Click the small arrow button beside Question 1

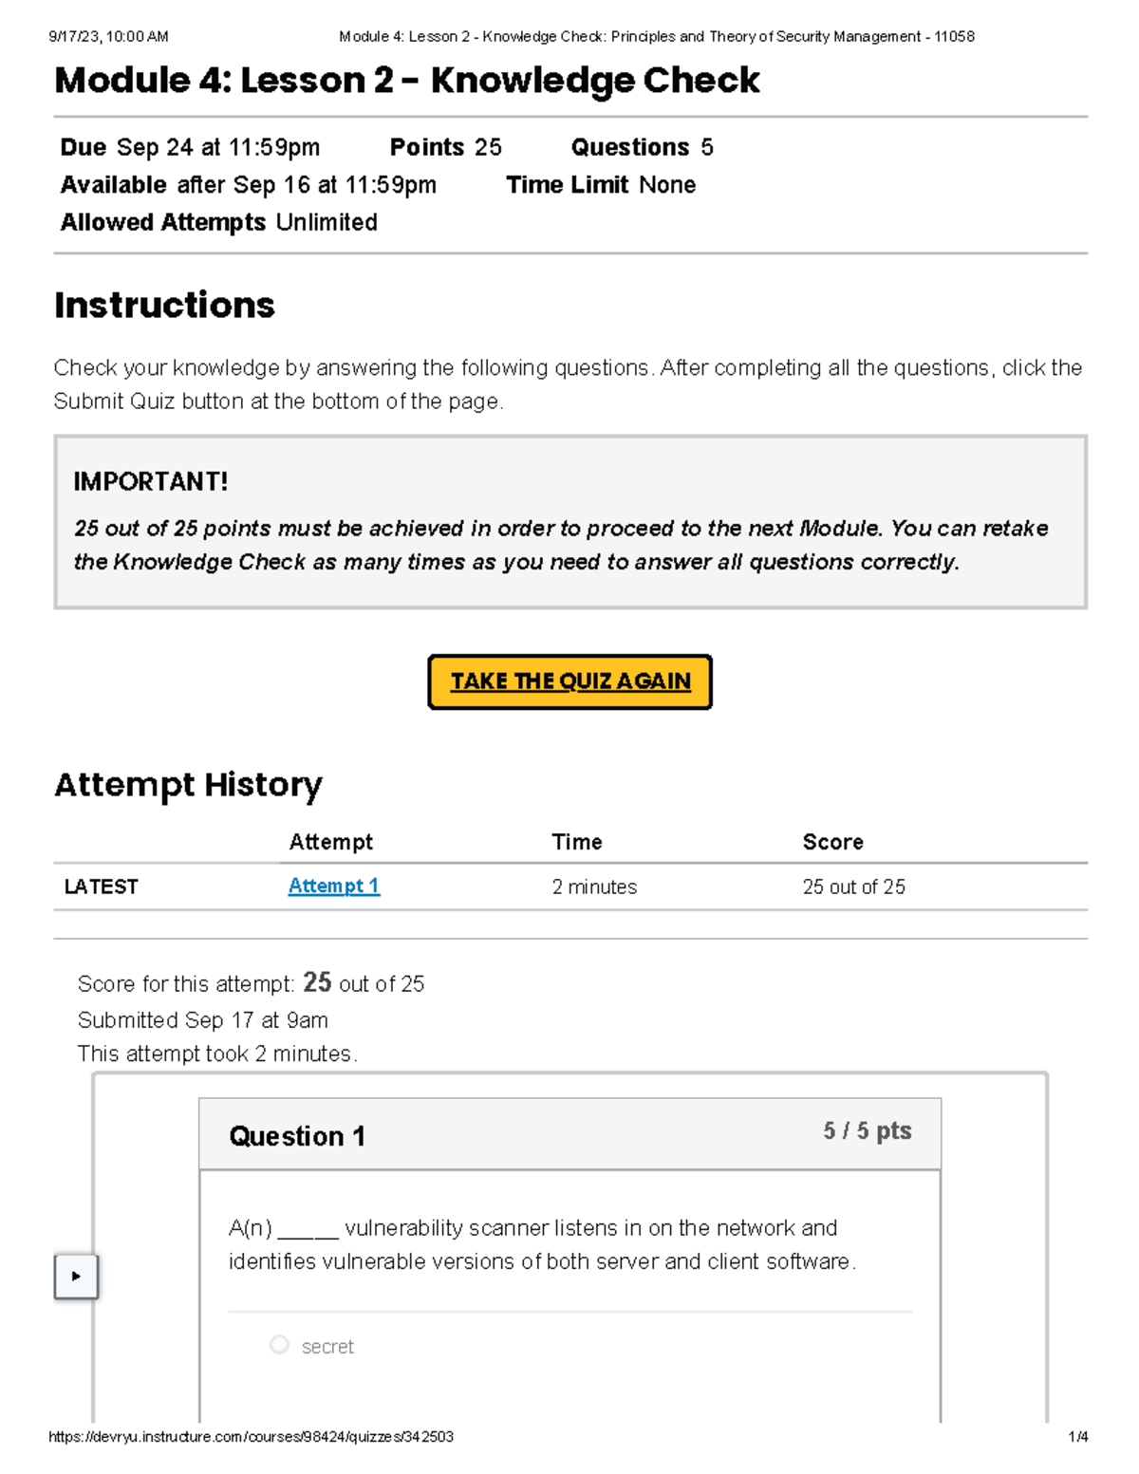(x=76, y=1277)
